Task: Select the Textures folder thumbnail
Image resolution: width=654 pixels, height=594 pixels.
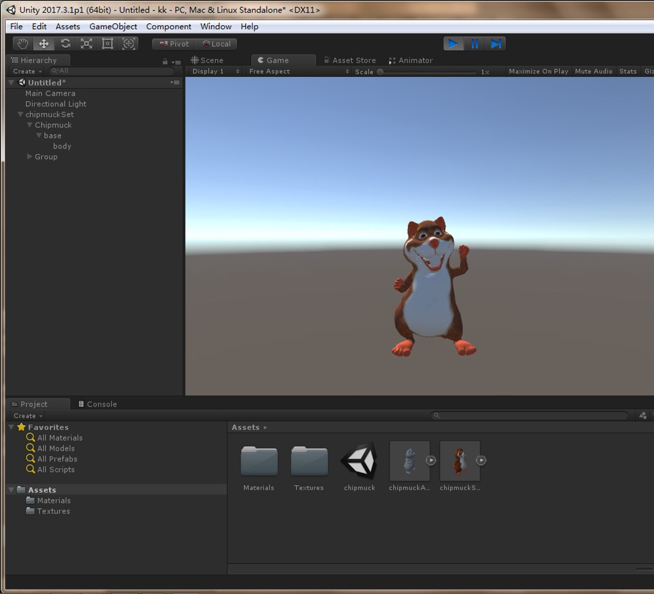Action: (x=309, y=460)
